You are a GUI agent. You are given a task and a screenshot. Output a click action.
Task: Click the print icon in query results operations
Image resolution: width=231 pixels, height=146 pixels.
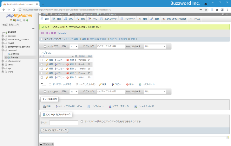44,106
